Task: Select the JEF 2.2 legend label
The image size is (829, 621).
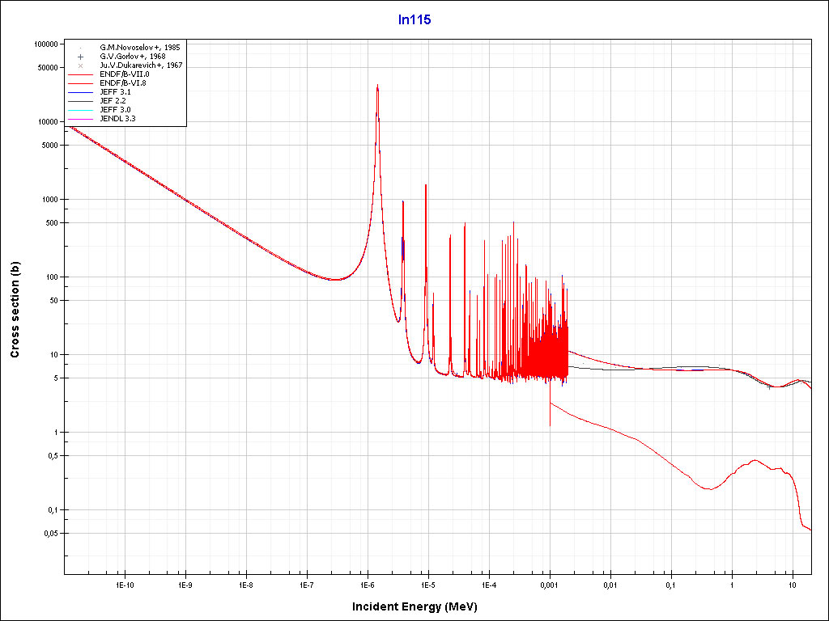Action: [112, 100]
